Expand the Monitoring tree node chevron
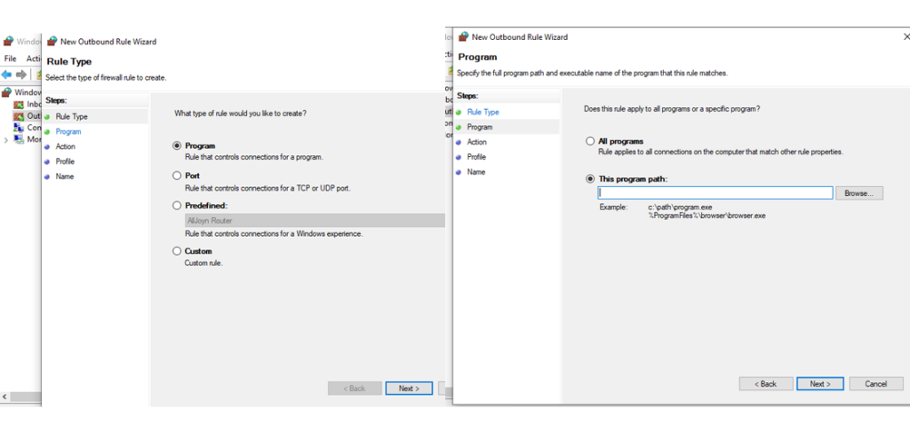 [6, 140]
